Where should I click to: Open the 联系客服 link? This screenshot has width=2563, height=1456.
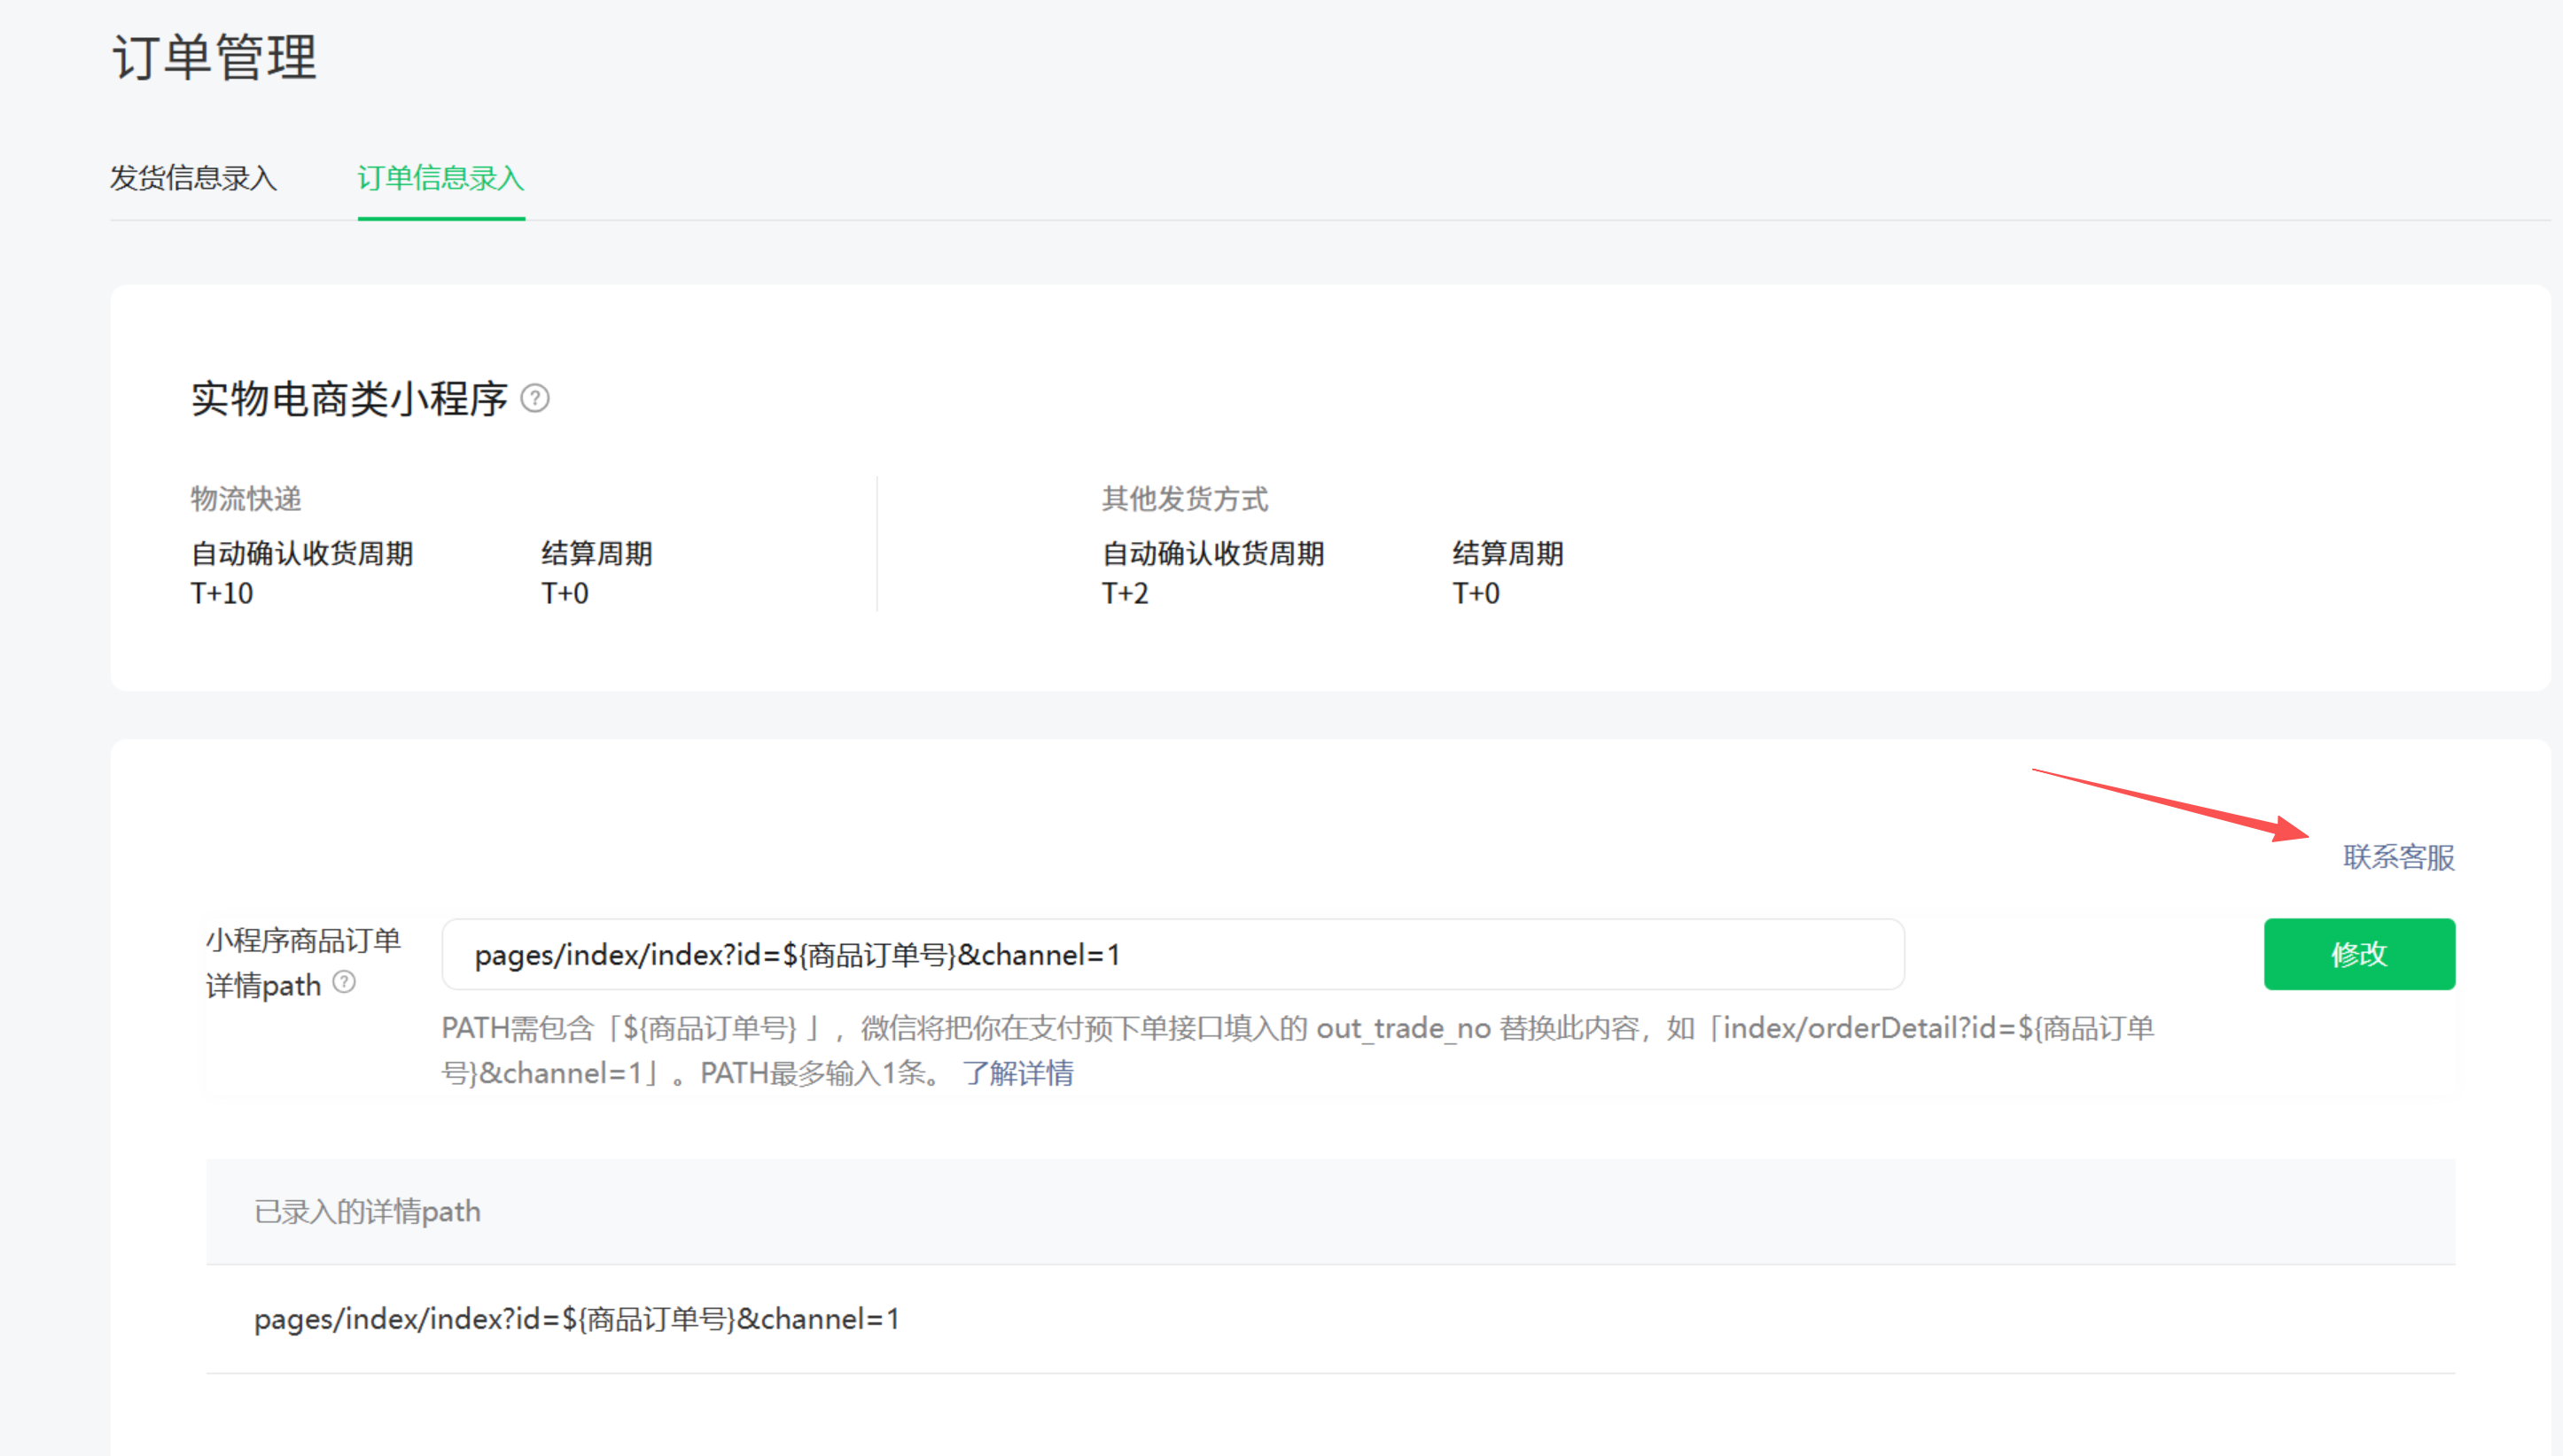pyautogui.click(x=2398, y=857)
